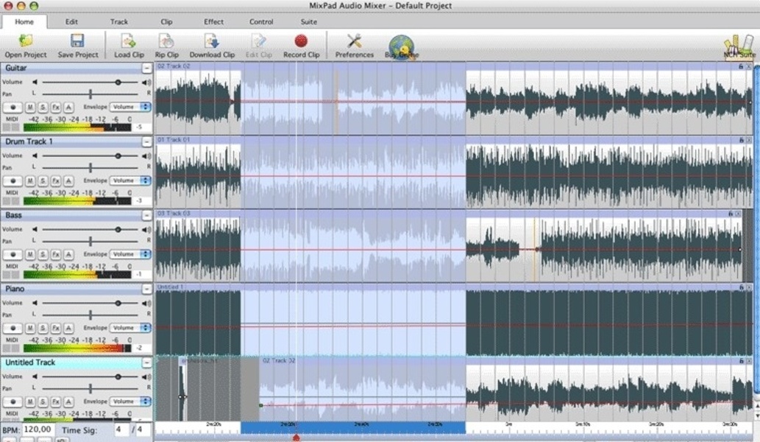Click the Open Project toolbar icon
This screenshot has width=760, height=442.
26,42
